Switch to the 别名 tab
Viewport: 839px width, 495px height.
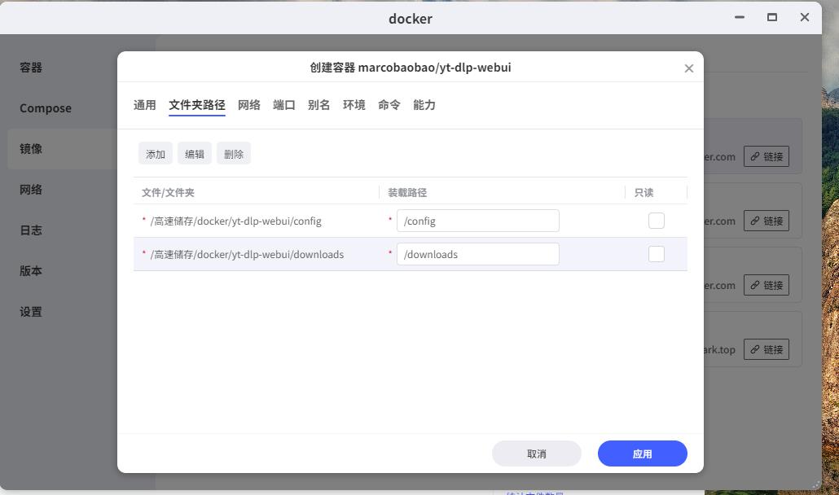pyautogui.click(x=319, y=105)
